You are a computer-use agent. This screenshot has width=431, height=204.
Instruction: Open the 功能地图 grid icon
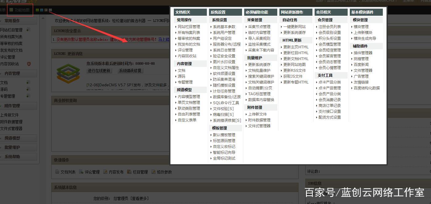11,10
